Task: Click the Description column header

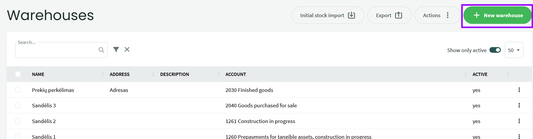Action: click(x=174, y=74)
